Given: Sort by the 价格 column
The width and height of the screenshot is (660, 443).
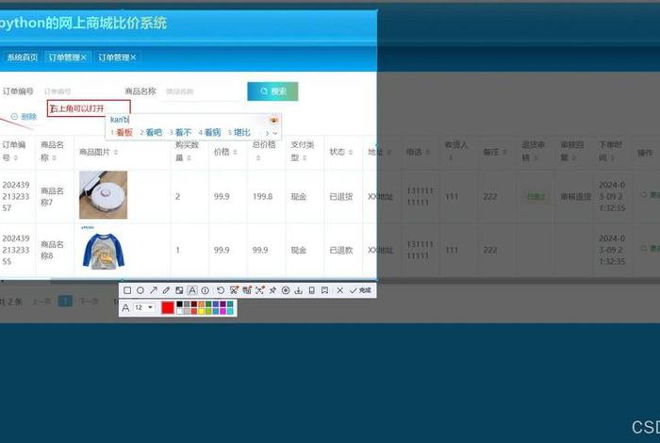Looking at the screenshot, I should [236, 152].
